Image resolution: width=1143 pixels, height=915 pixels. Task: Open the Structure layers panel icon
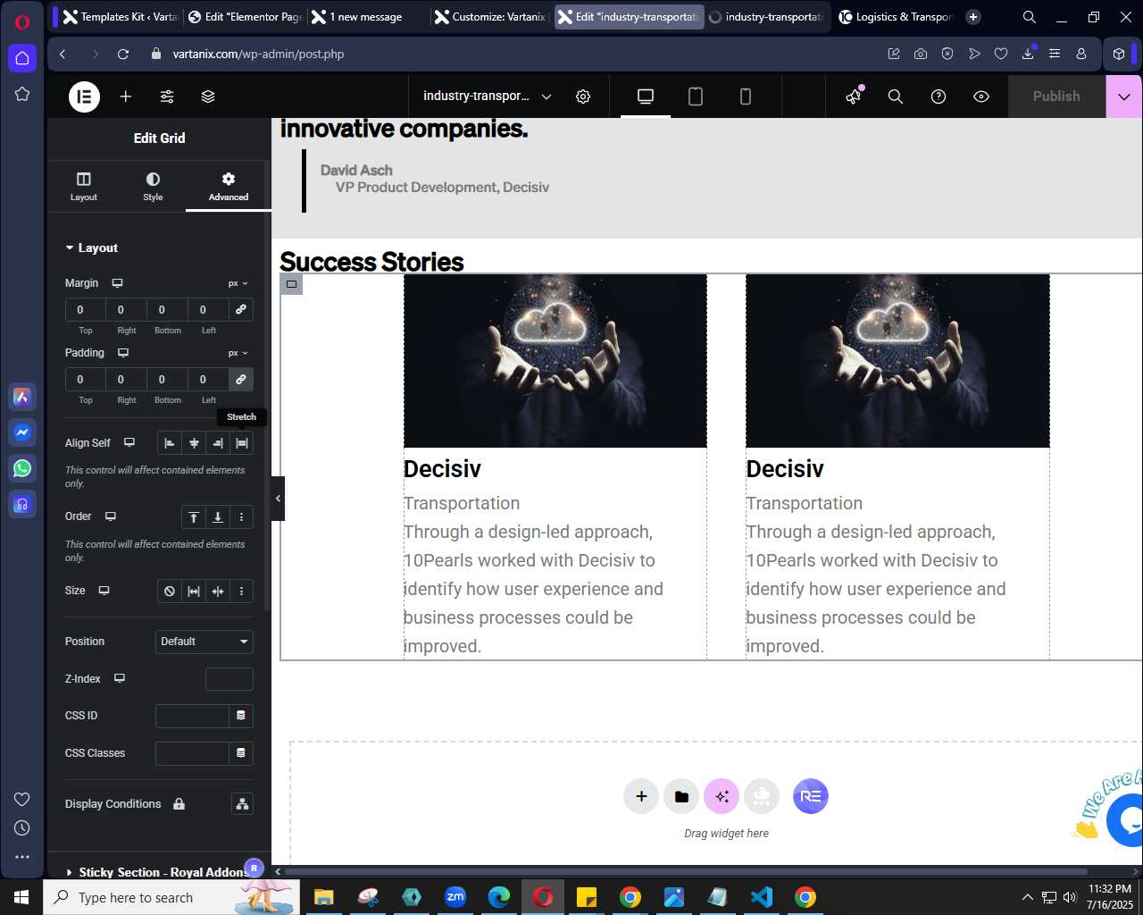coord(208,97)
